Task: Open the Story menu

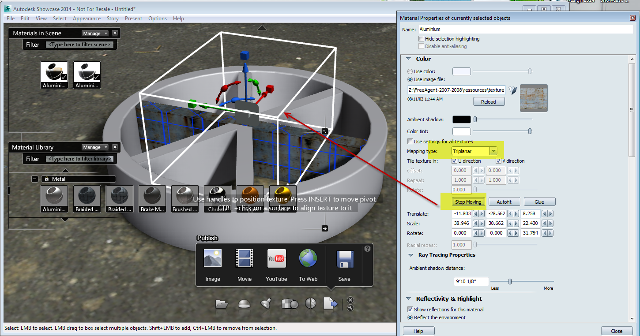Action: (x=113, y=19)
